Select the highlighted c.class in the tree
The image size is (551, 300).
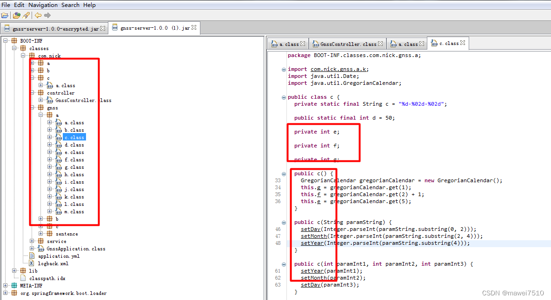point(74,137)
